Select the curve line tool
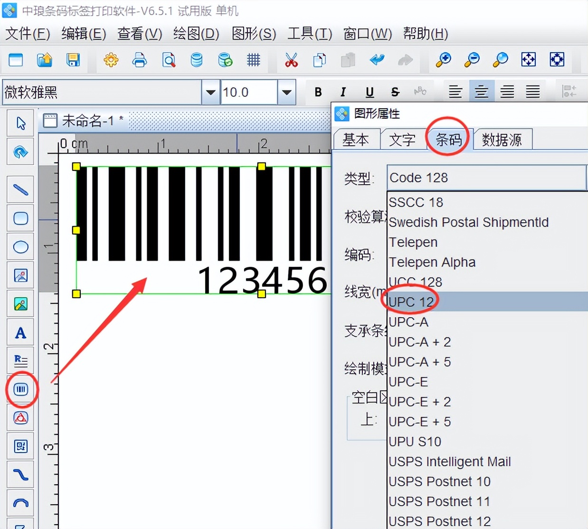 [20, 475]
